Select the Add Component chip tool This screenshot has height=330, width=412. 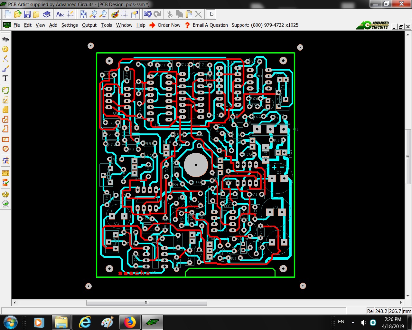(x=5, y=39)
